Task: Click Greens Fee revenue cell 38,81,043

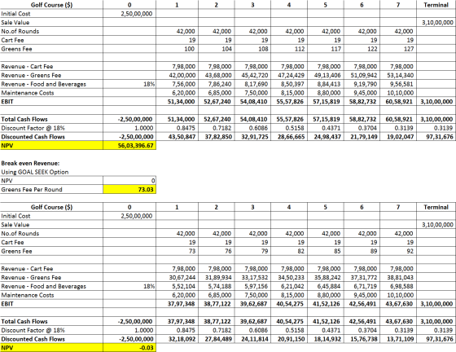Action: (398, 278)
